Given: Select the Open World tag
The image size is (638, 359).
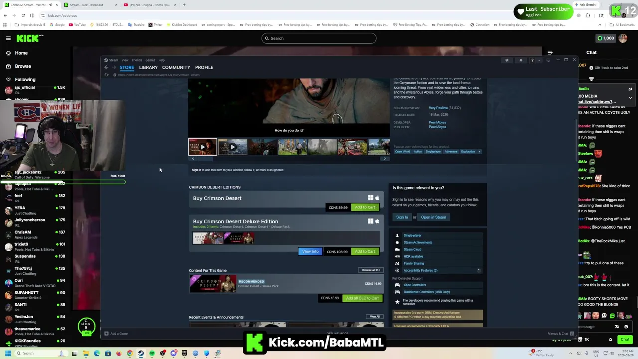Looking at the screenshot, I should coord(402,151).
